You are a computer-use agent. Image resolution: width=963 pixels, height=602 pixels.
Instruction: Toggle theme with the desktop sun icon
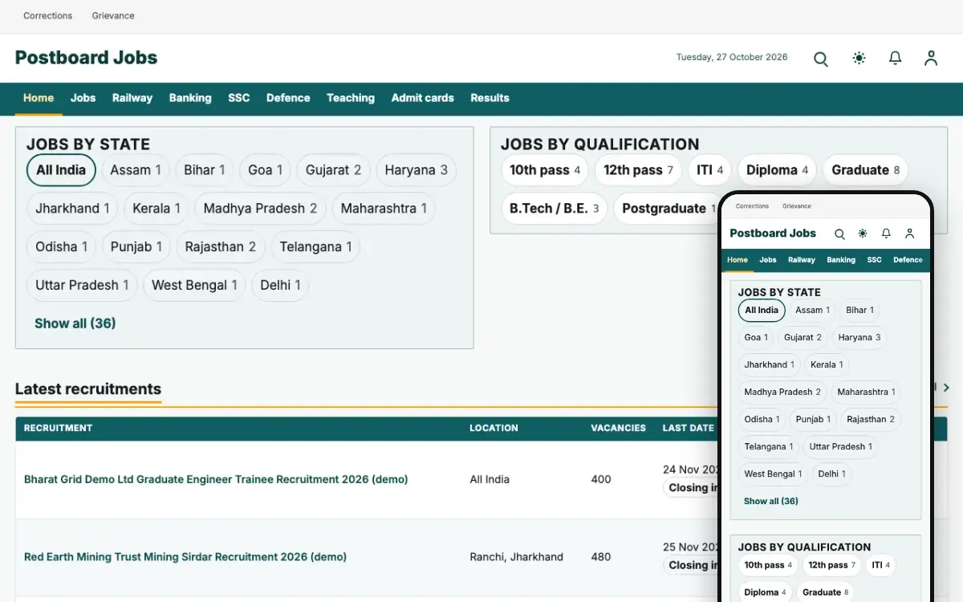tap(859, 59)
